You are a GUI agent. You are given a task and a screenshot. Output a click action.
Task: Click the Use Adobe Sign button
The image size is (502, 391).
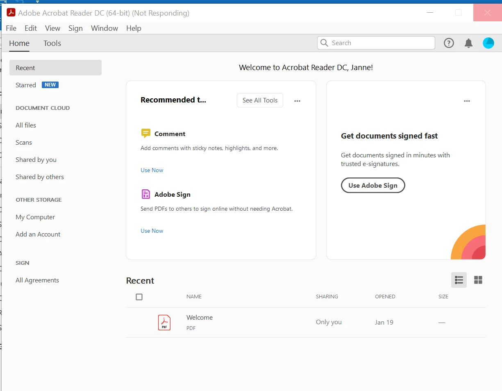(373, 185)
